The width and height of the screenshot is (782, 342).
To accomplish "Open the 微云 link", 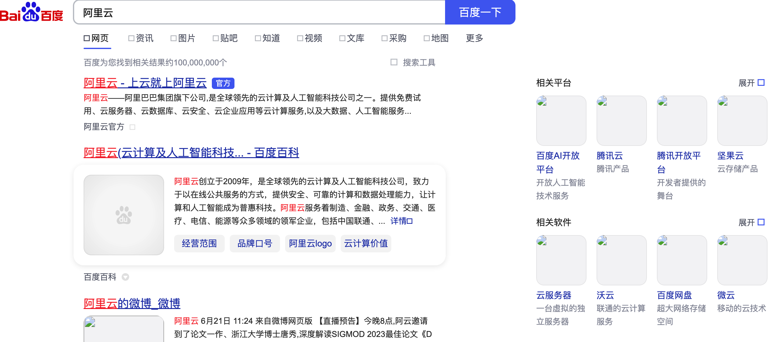I will (726, 295).
